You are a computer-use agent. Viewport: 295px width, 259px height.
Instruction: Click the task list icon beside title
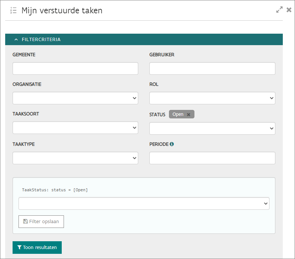pyautogui.click(x=13, y=10)
